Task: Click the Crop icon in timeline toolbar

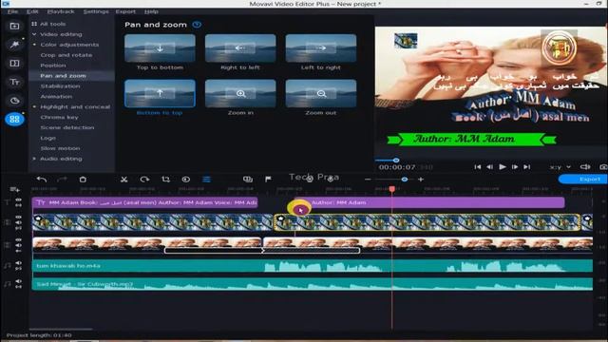Action: [x=165, y=180]
